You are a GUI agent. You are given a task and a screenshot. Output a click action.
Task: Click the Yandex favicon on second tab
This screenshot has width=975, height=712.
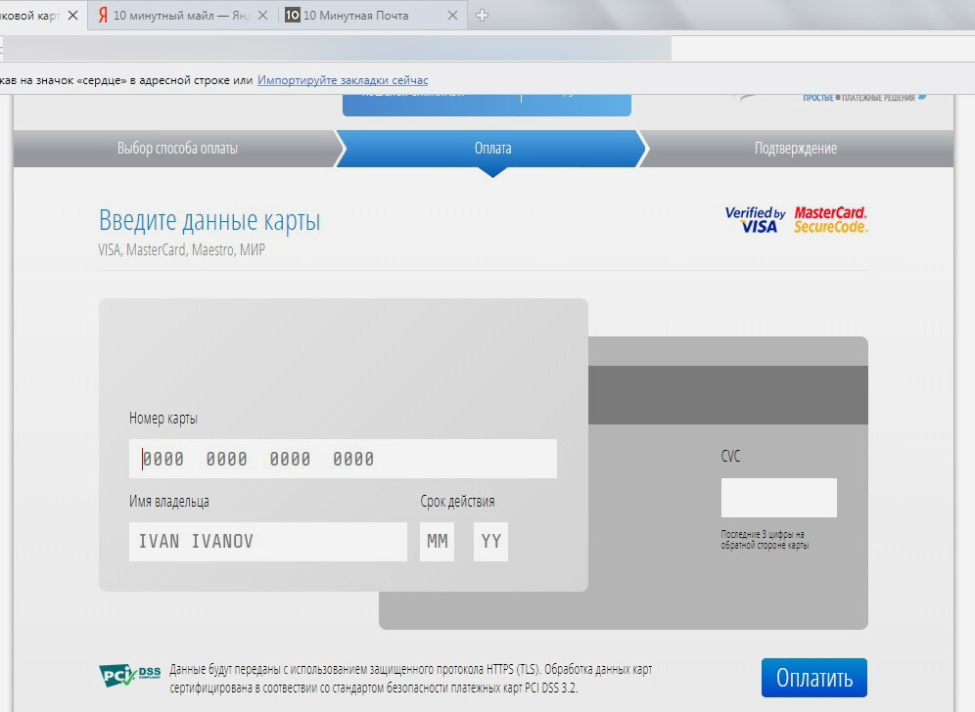point(102,16)
